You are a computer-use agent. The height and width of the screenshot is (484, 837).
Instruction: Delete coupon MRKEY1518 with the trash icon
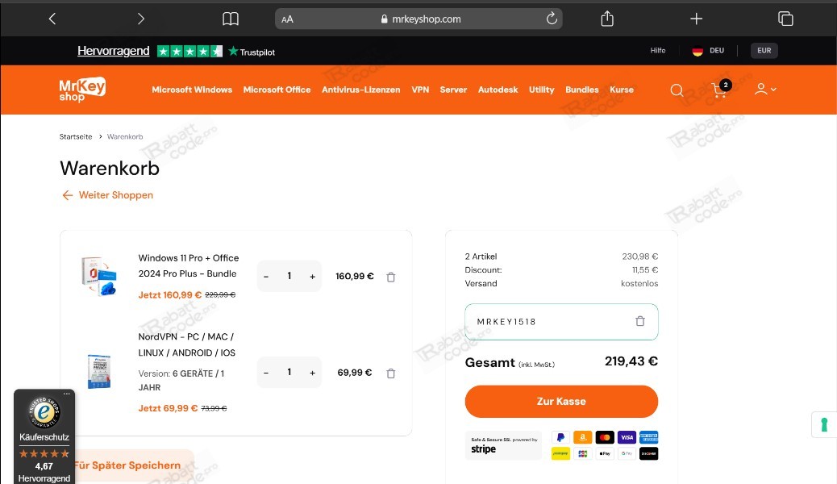[640, 321]
